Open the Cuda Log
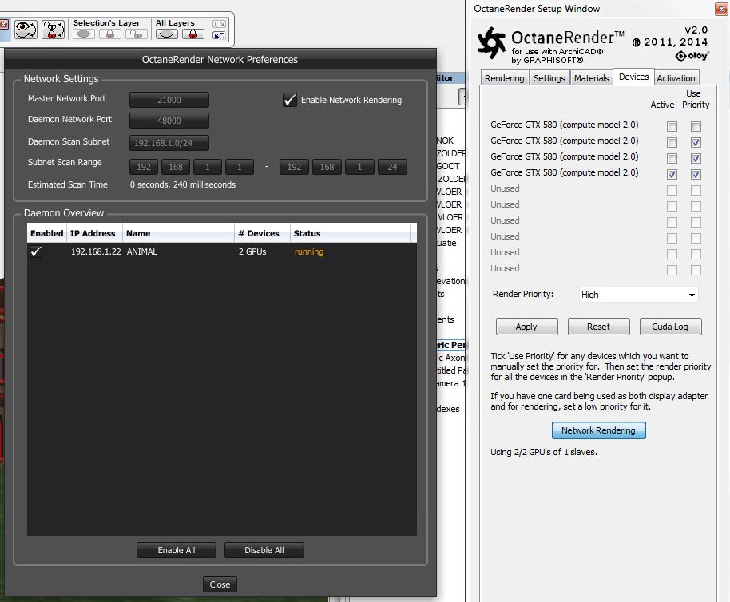Viewport: 730px width, 602px height. point(670,327)
